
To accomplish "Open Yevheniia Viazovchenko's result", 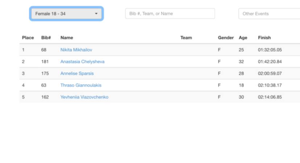I will coord(84,97).
